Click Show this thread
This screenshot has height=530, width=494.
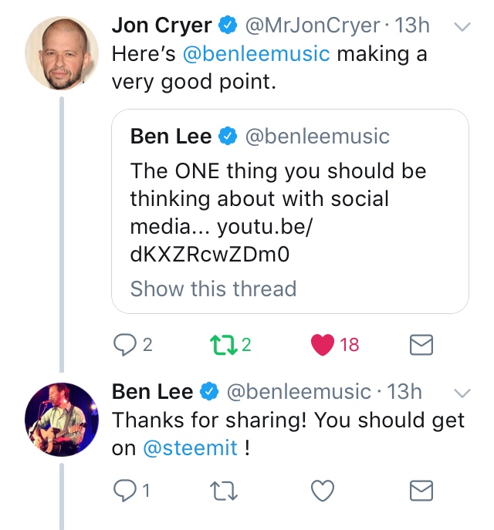click(213, 289)
